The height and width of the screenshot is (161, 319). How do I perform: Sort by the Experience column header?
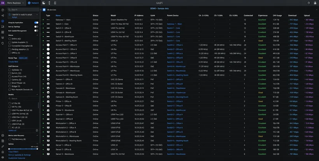click(263, 15)
